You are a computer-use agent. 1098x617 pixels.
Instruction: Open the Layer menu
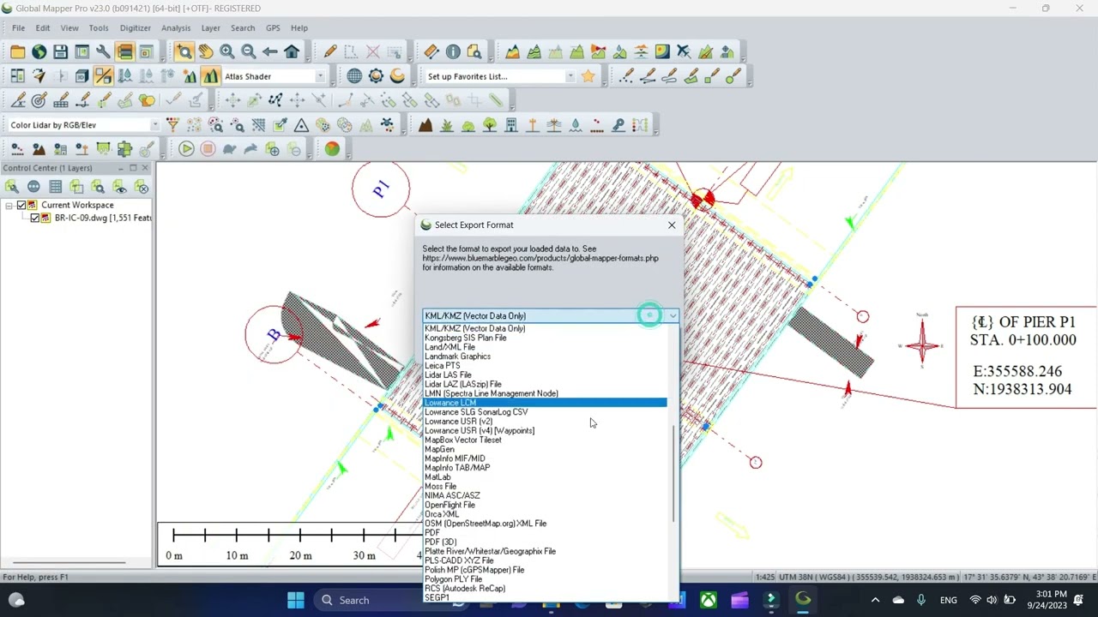coord(211,28)
